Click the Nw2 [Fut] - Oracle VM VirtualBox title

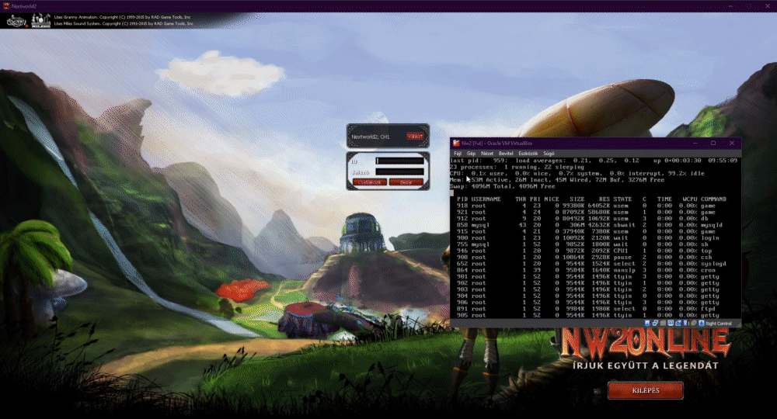click(497, 143)
